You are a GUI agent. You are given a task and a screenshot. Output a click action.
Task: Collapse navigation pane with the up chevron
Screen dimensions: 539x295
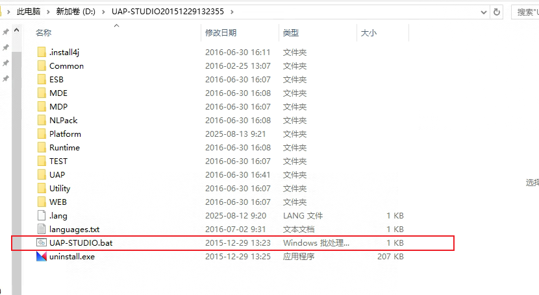pyautogui.click(x=16, y=30)
